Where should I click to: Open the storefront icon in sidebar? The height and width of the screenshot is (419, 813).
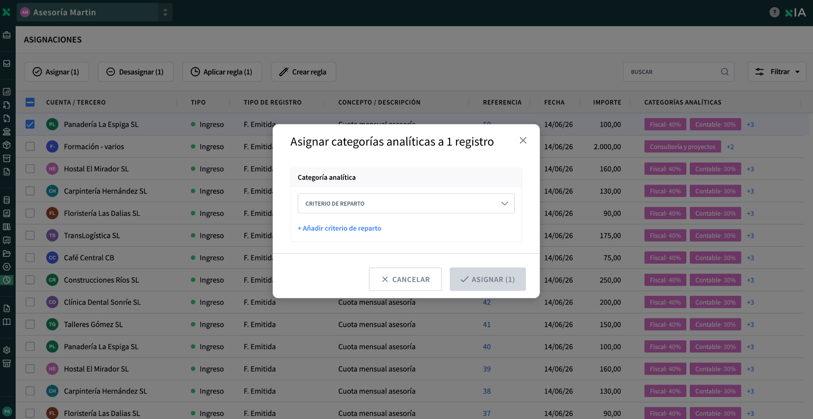[x=7, y=364]
